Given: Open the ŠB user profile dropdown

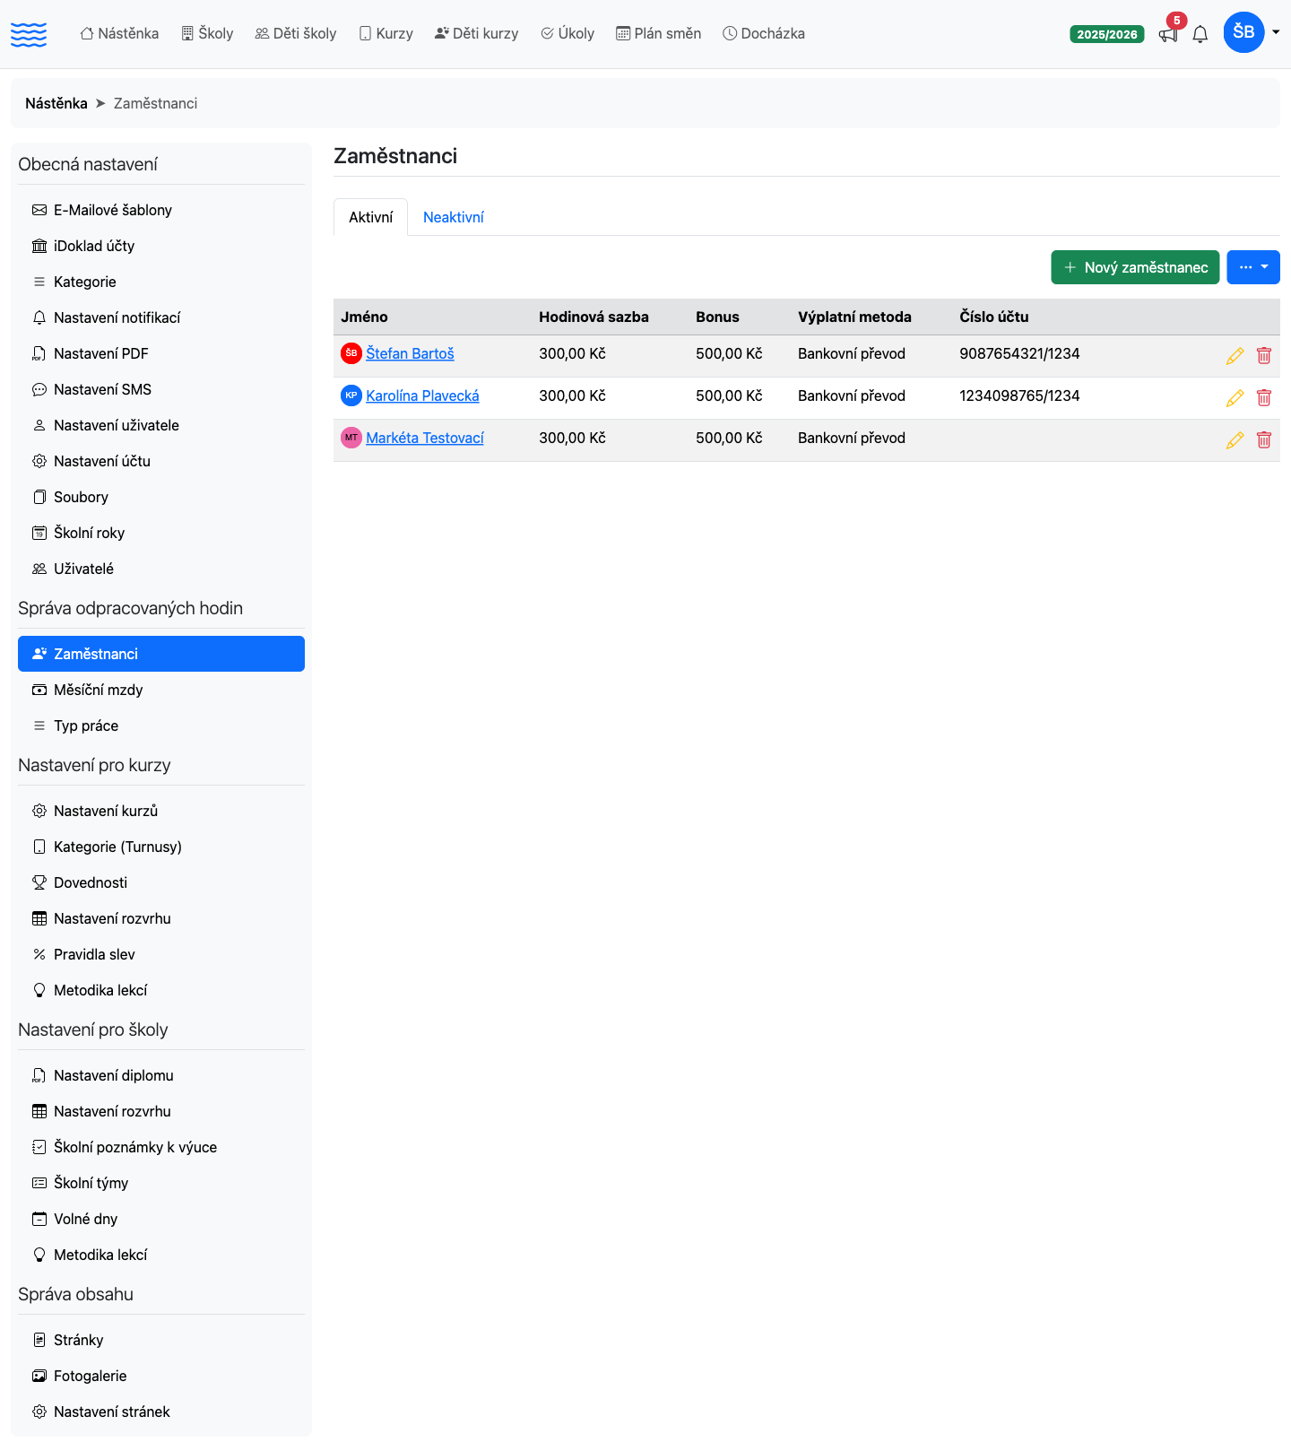Looking at the screenshot, I should click(1252, 32).
